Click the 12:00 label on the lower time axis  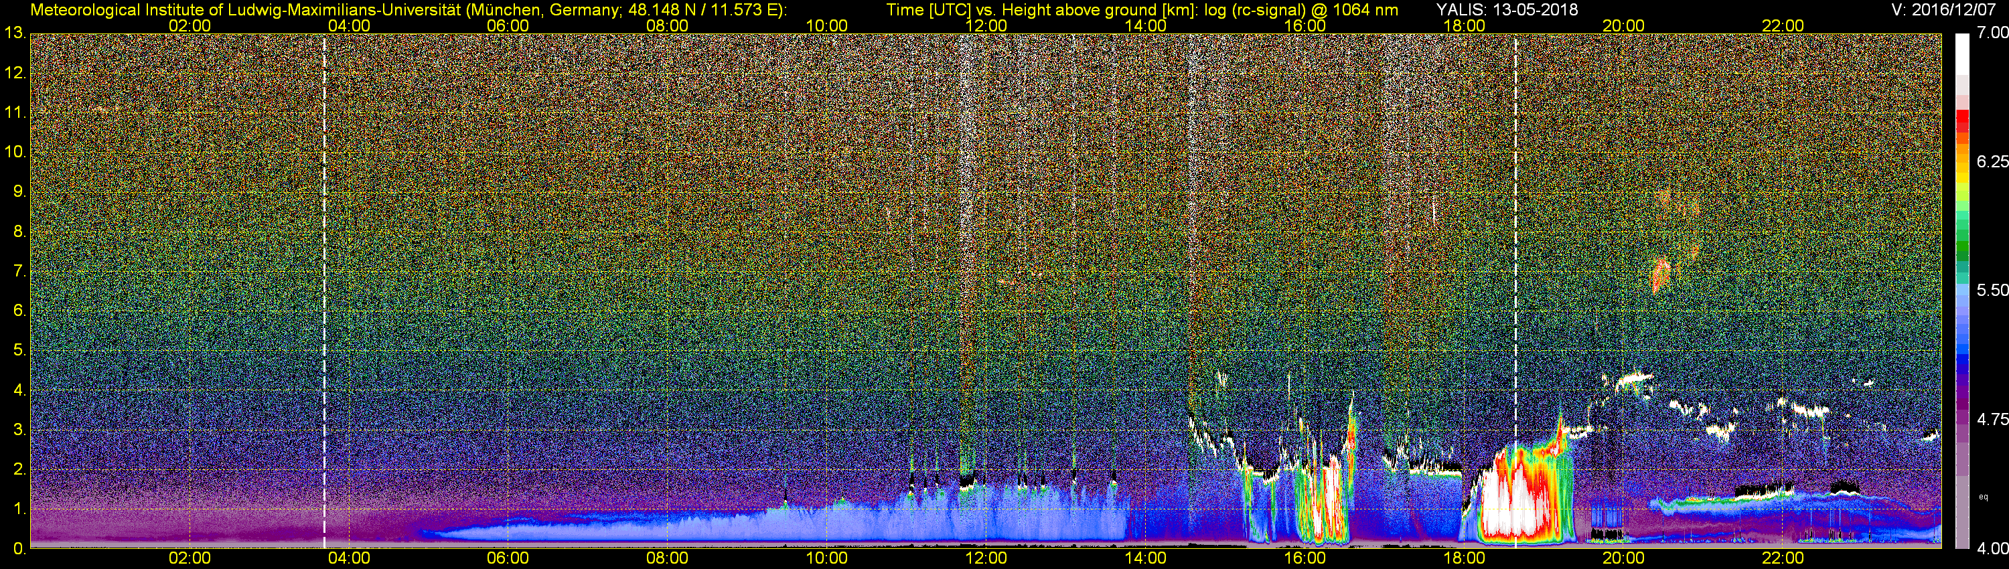(986, 558)
